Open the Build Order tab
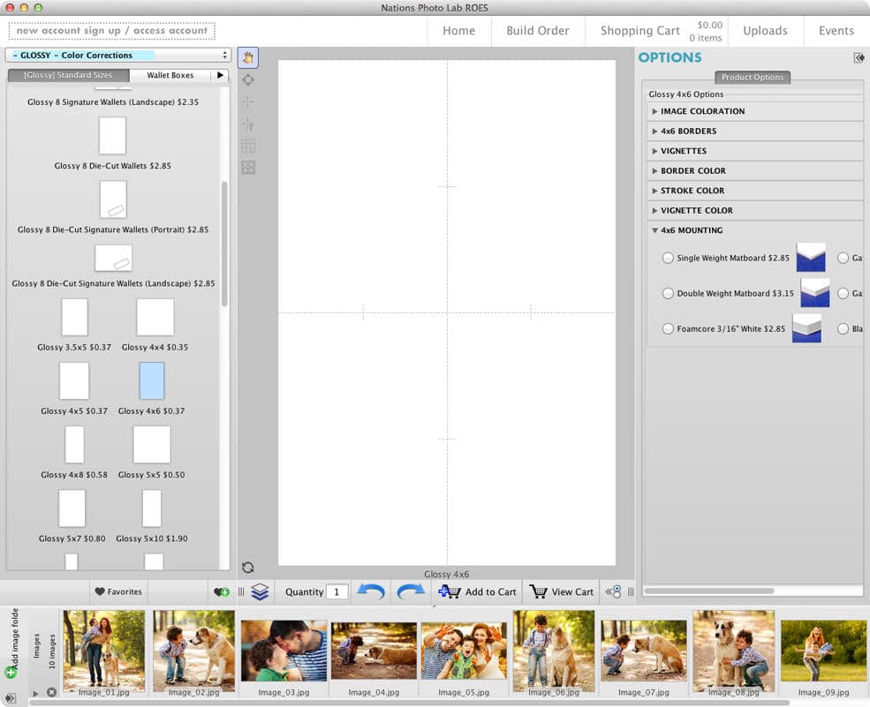Viewport: 870px width, 707px height. pyautogui.click(x=537, y=31)
